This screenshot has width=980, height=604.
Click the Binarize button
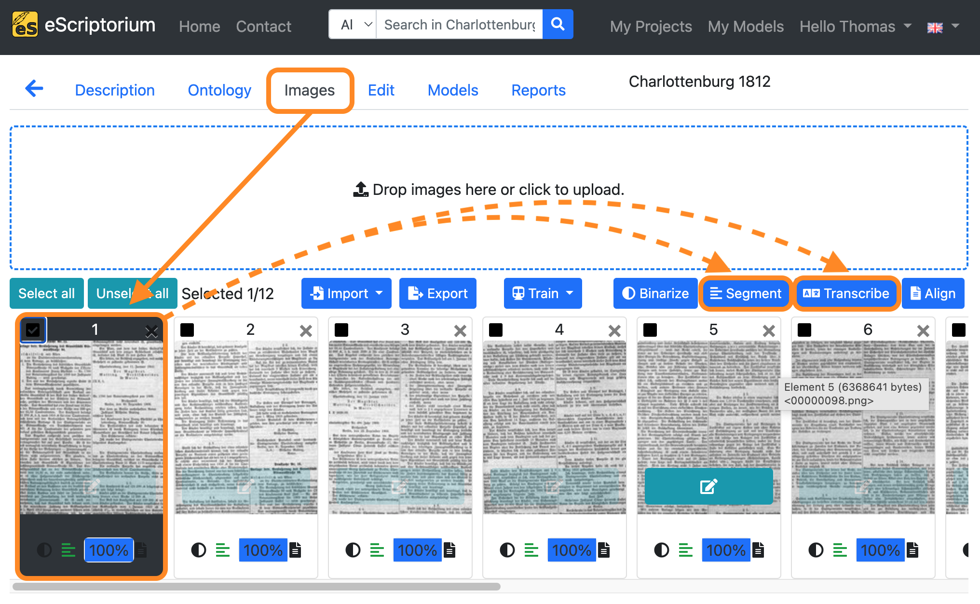(655, 293)
